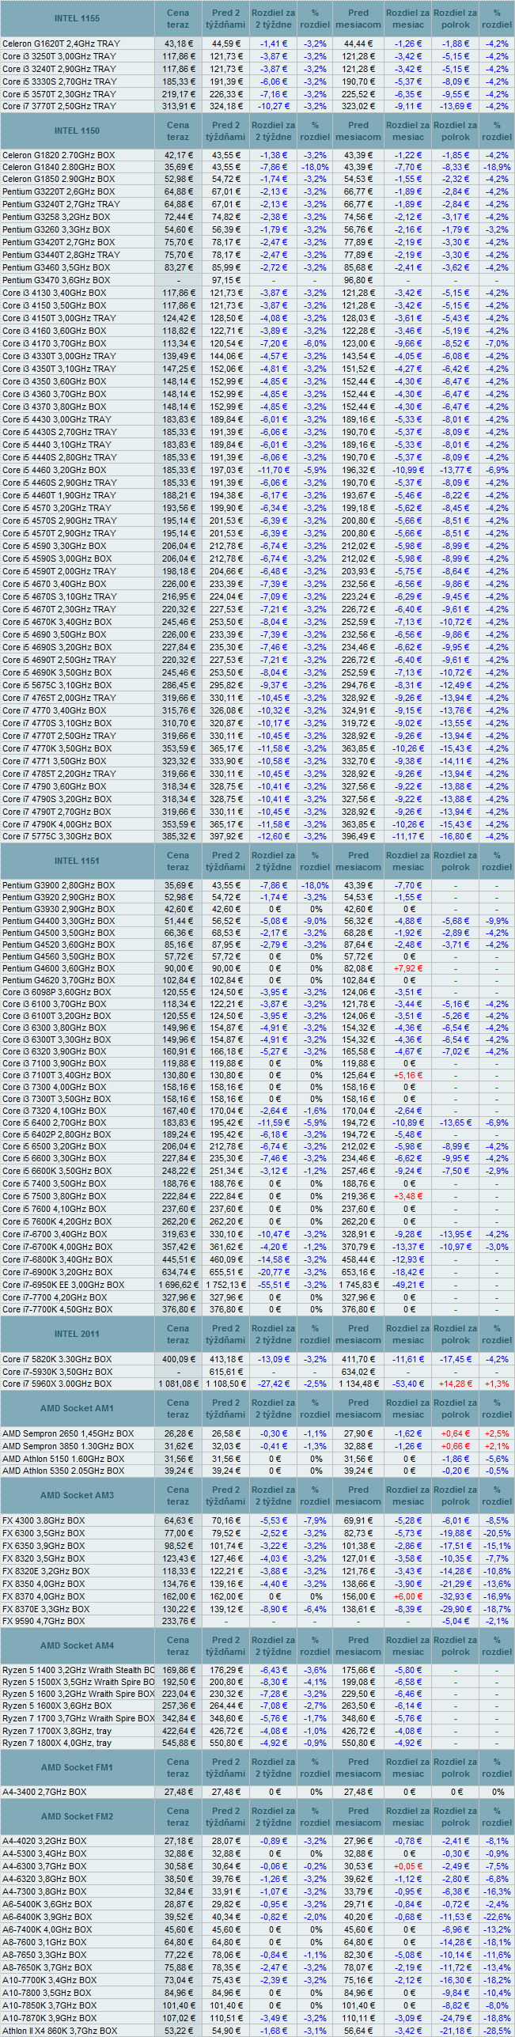Select Core i5 6600K 3,50GHz BOX name
515x2037 pixels.
pyautogui.click(x=57, y=1171)
